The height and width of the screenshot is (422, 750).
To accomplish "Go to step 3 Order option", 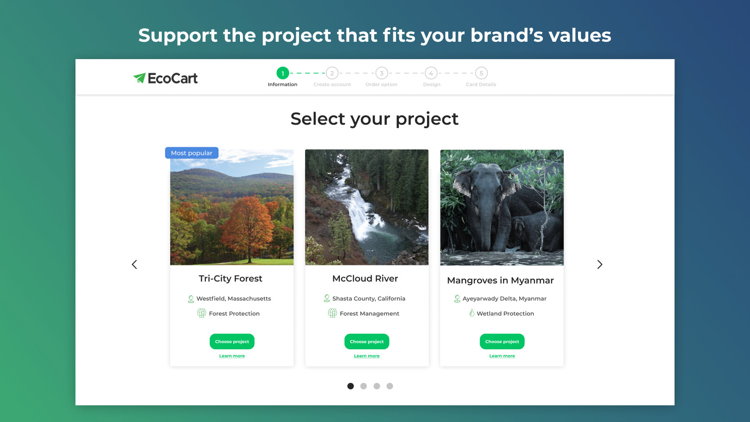I will click(x=382, y=73).
